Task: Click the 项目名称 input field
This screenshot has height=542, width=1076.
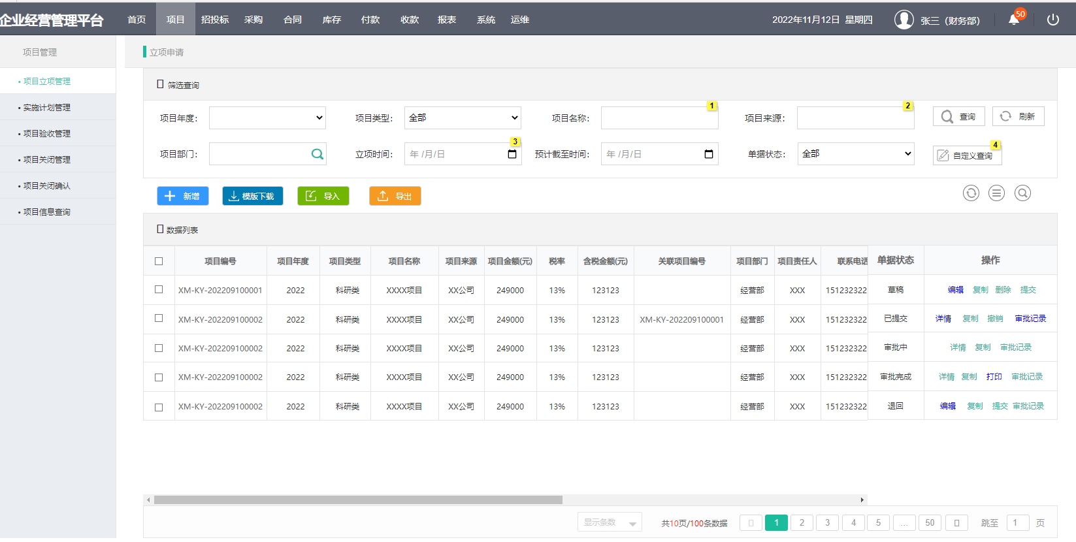Action: [x=659, y=118]
